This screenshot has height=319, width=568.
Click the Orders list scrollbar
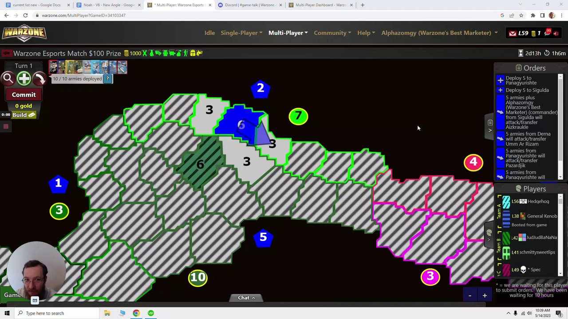tap(560, 126)
